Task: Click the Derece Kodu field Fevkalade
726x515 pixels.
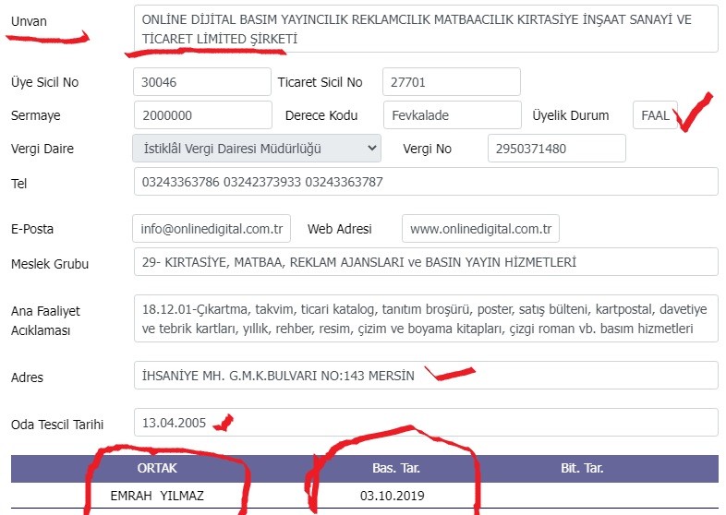Action: (x=453, y=115)
